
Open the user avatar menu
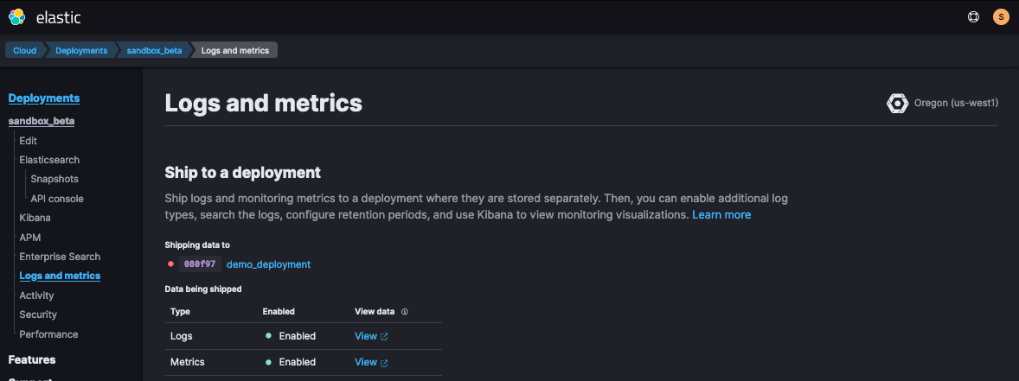coord(1001,17)
